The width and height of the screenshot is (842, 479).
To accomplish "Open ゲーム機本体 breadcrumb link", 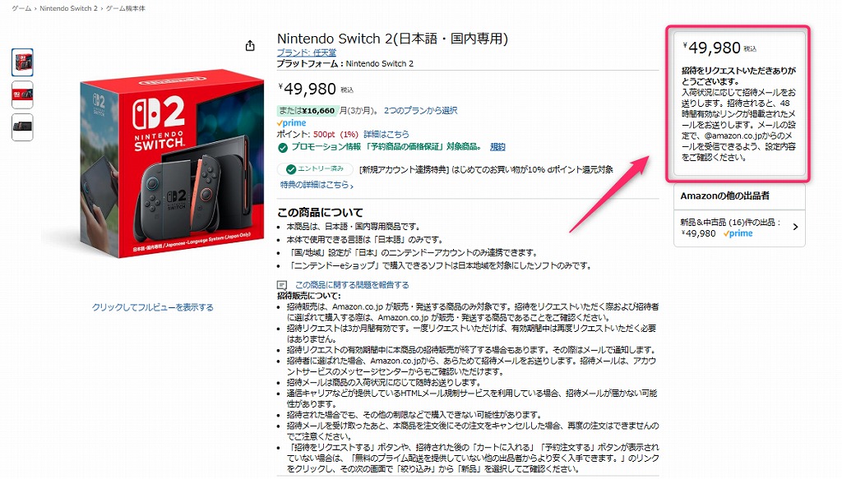I will 125,8.
